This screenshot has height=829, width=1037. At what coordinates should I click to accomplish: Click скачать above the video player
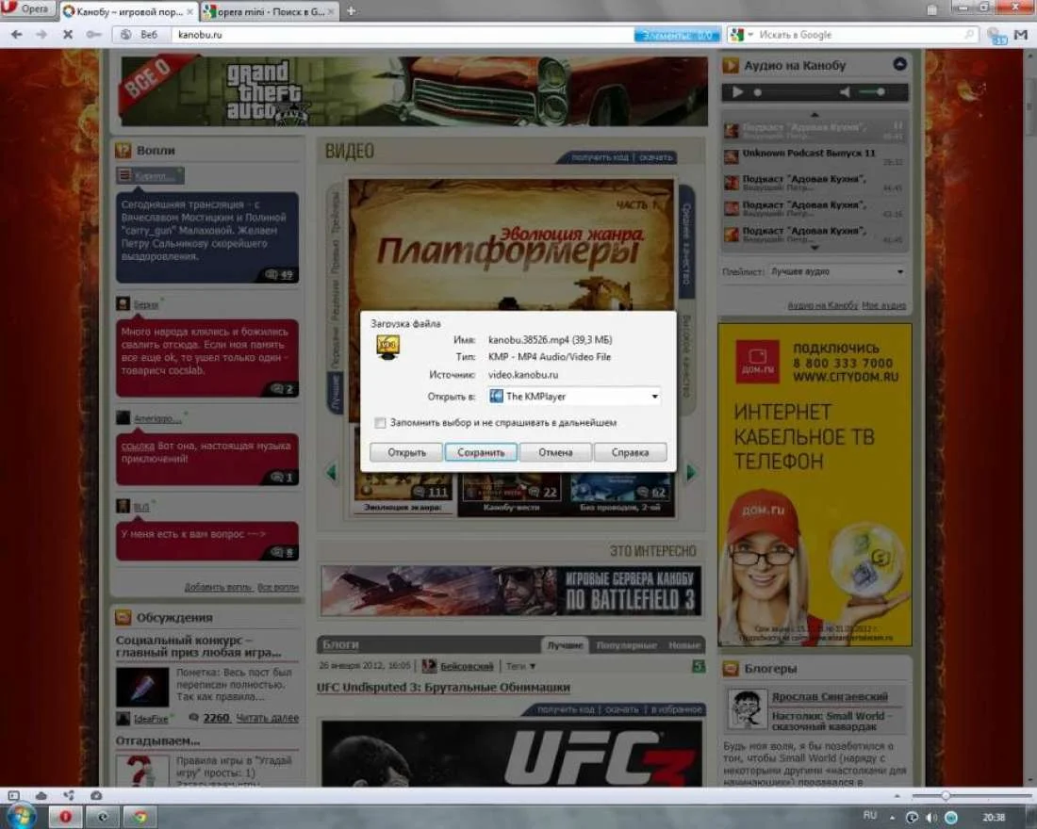pyautogui.click(x=656, y=157)
